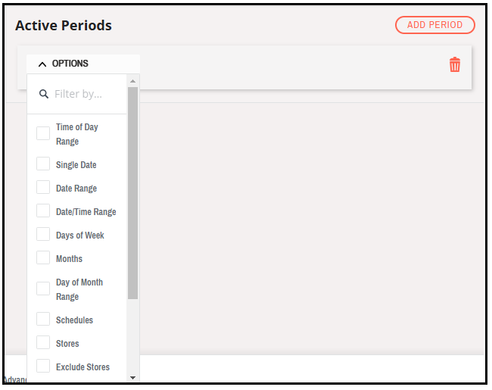The image size is (492, 390).
Task: Collapse the OPTIONS dropdown chevron
Action: pyautogui.click(x=42, y=64)
